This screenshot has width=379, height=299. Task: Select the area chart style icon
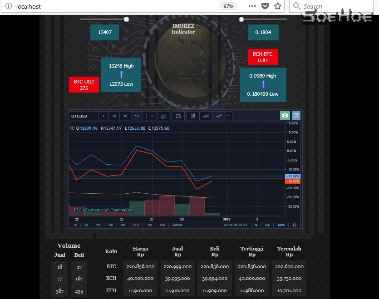coord(206,116)
